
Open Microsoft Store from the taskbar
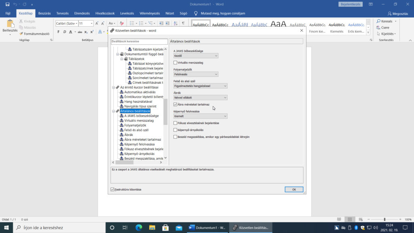click(x=165, y=227)
